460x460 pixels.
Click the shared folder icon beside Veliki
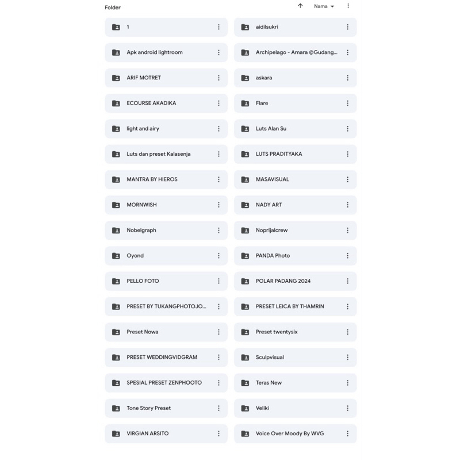click(245, 408)
